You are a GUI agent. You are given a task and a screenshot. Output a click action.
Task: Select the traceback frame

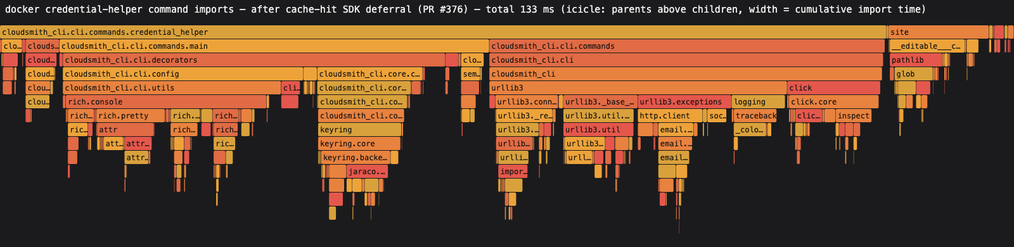click(755, 116)
